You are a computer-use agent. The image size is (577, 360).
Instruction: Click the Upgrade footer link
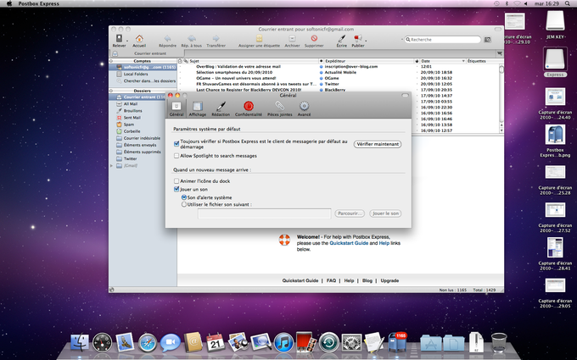tap(389, 280)
